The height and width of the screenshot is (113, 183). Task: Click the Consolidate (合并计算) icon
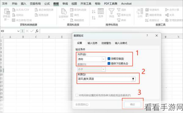coord(167,10)
